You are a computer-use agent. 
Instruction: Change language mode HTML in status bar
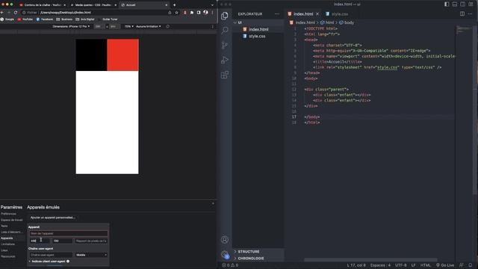pyautogui.click(x=426, y=265)
